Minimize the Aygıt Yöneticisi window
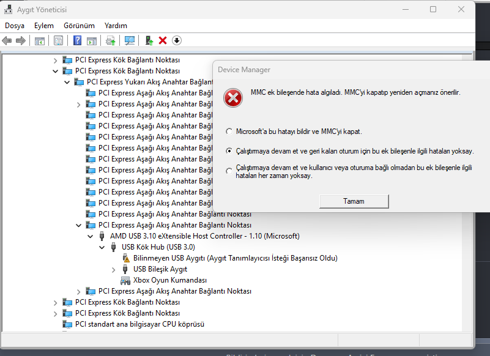This screenshot has width=490, height=356. [406, 9]
